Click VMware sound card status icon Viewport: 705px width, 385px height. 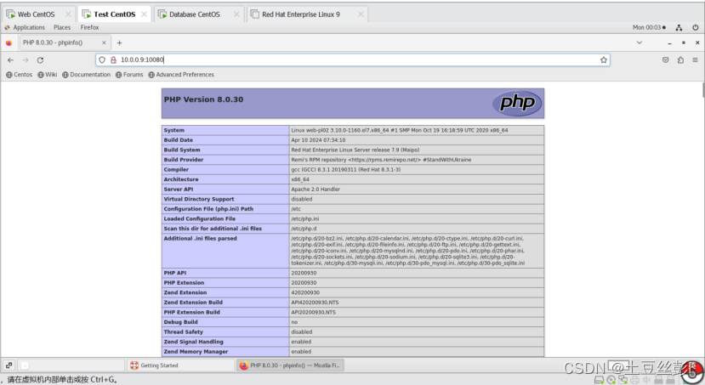pyautogui.click(x=646, y=380)
